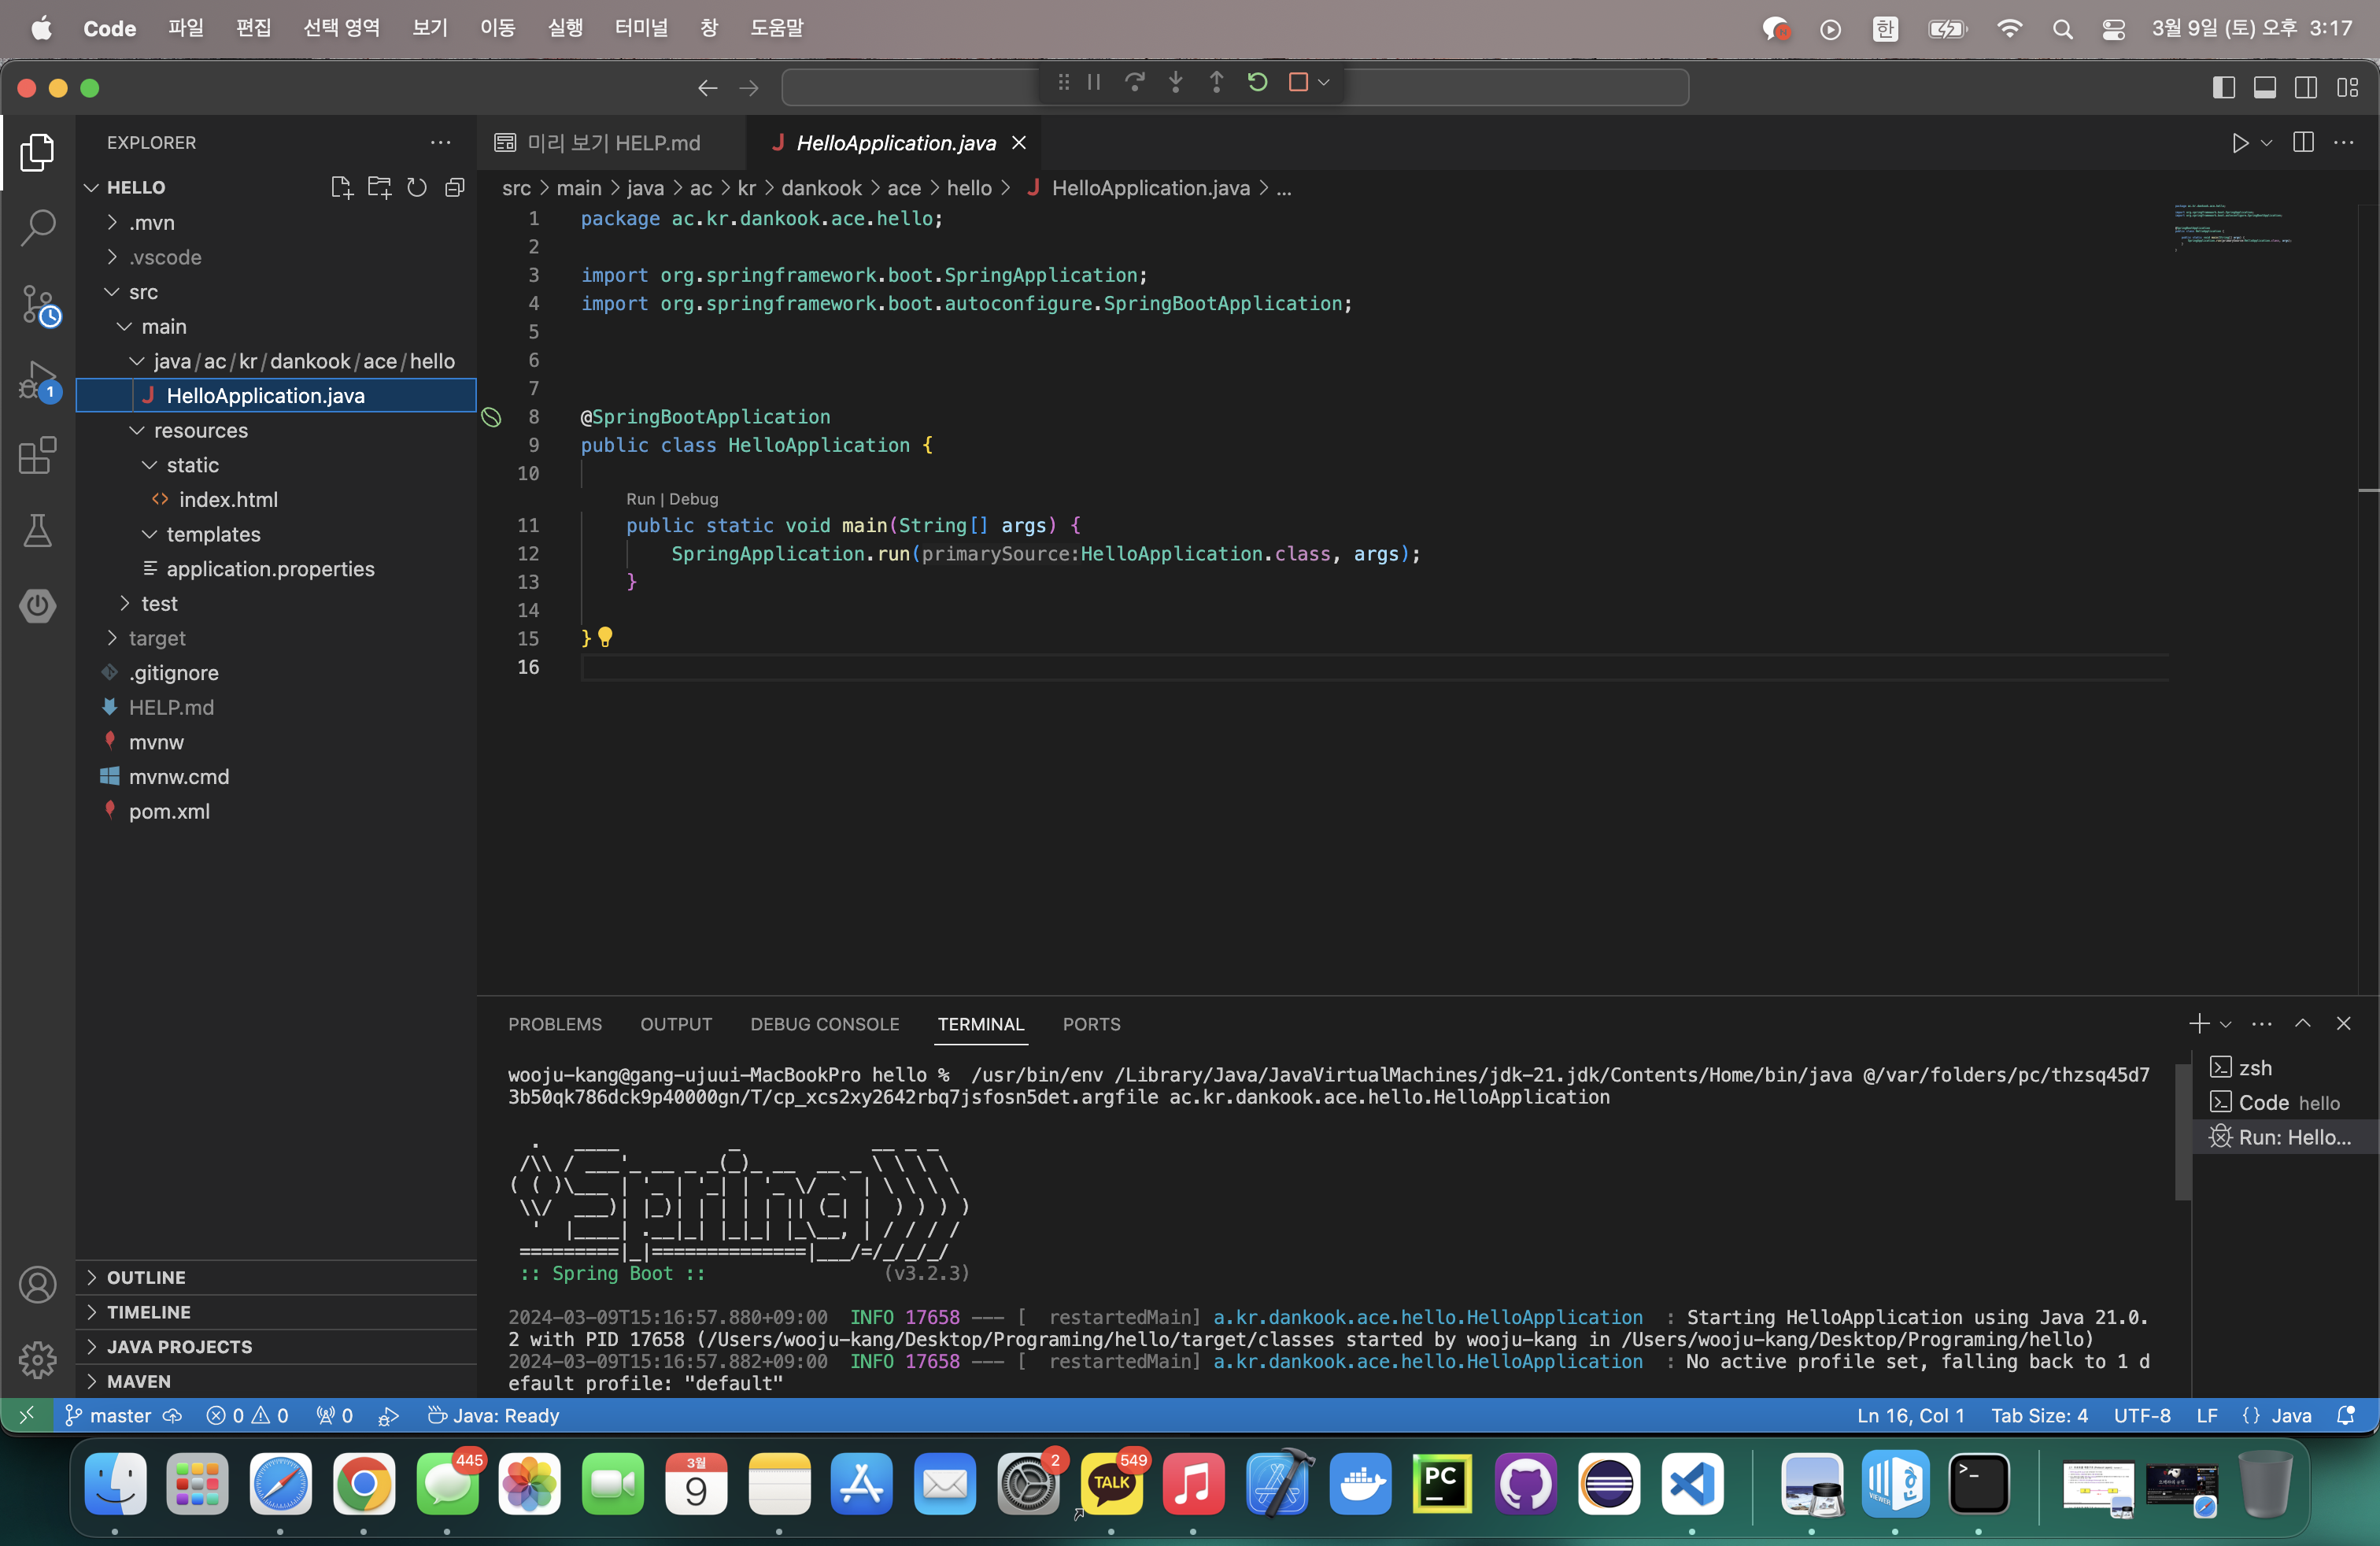The height and width of the screenshot is (1546, 2380).
Task: Run the Java file with the play button
Action: (2240, 143)
